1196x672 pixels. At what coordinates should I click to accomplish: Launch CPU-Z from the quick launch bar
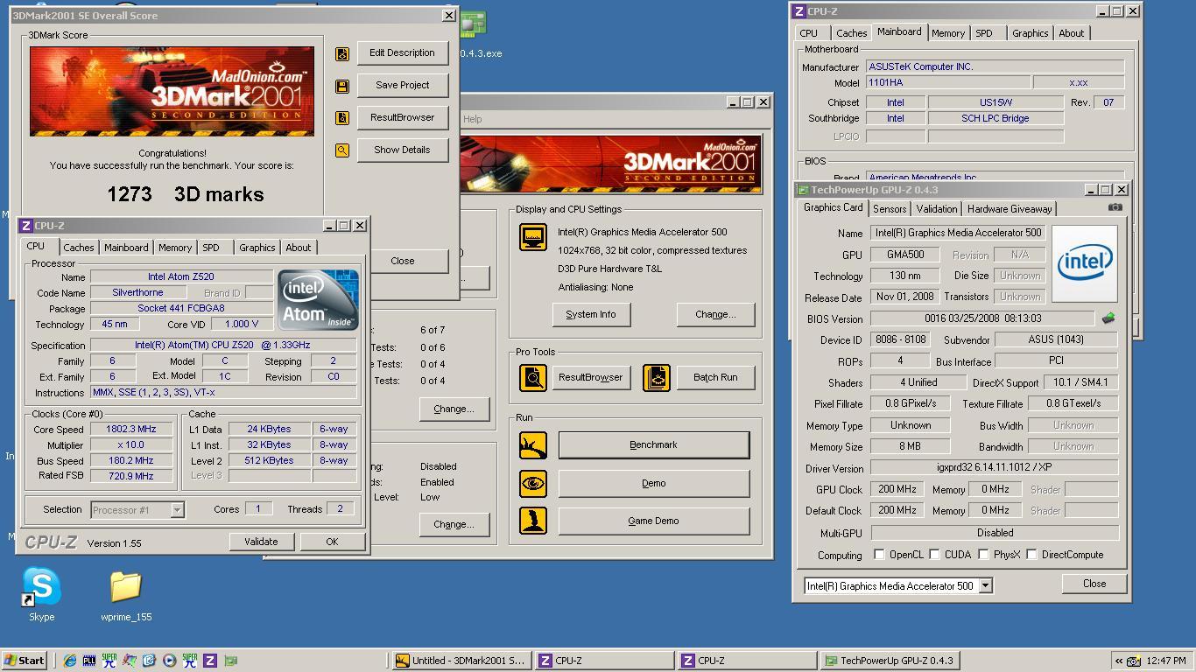[210, 661]
